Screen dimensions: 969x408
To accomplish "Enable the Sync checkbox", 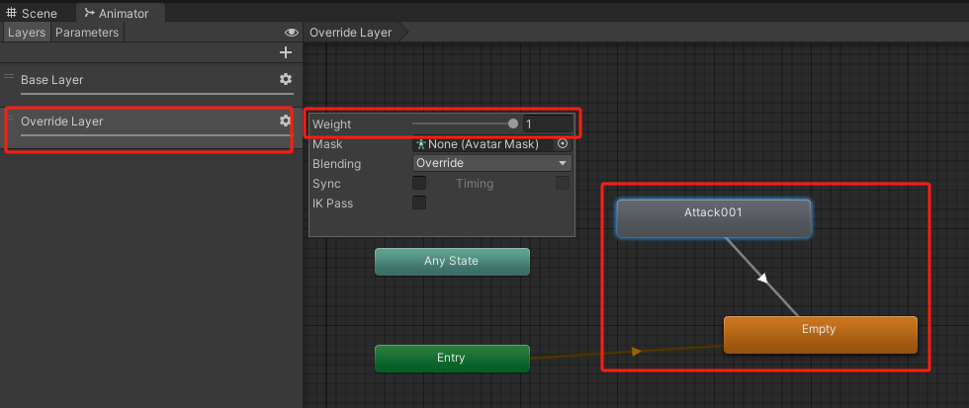I will (x=419, y=183).
